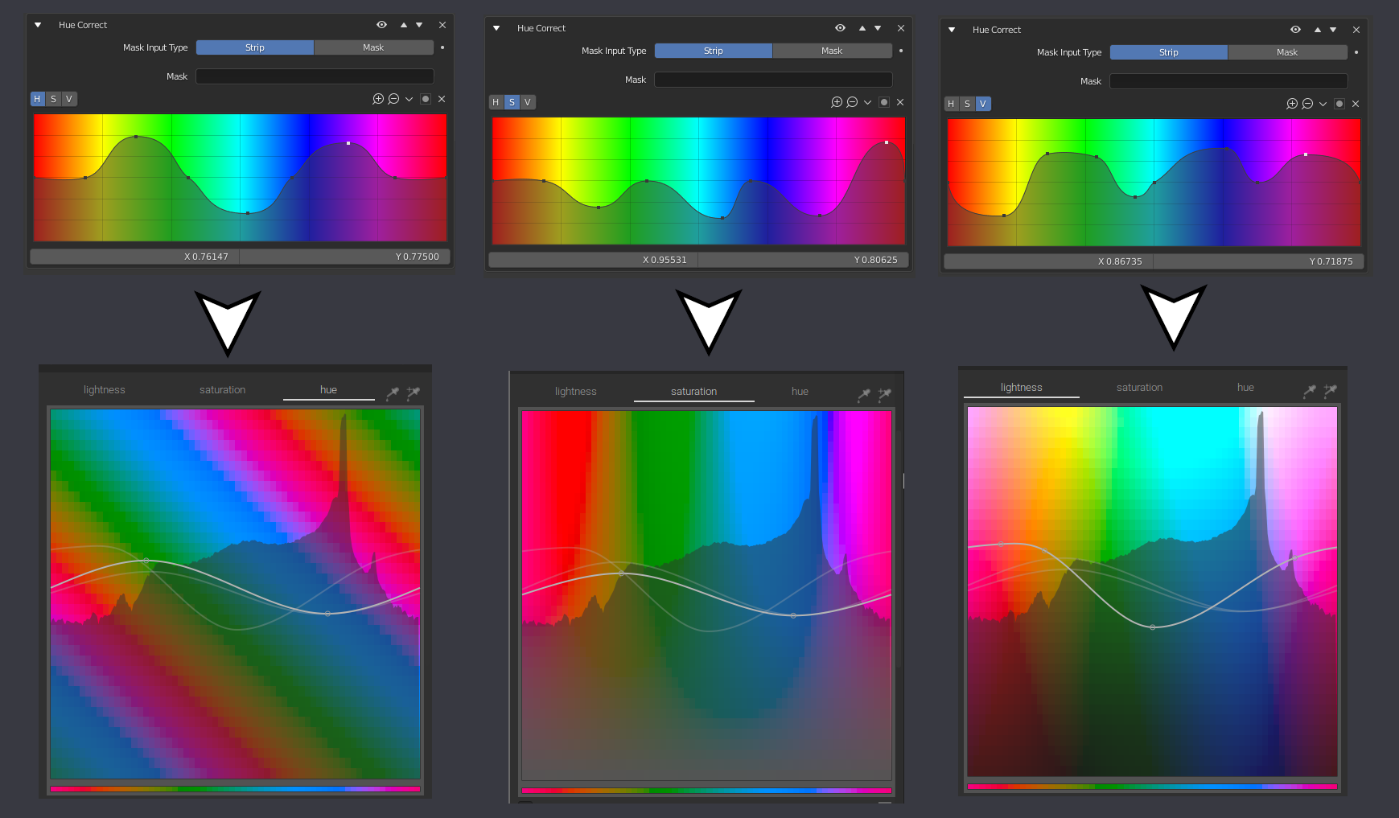
Task: Zoom in curve view in X 0.76147 panel
Action: [x=378, y=99]
